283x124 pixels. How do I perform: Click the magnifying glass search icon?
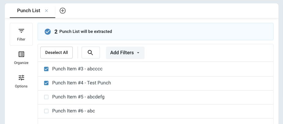90,52
